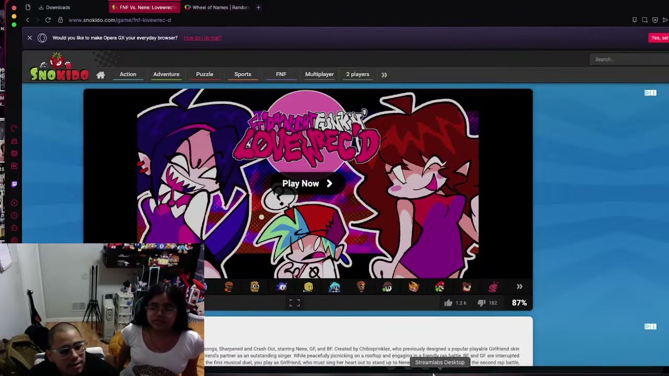Viewport: 669px width, 376px height.
Task: Show more related games double-chevron arrow
Action: pyautogui.click(x=520, y=287)
